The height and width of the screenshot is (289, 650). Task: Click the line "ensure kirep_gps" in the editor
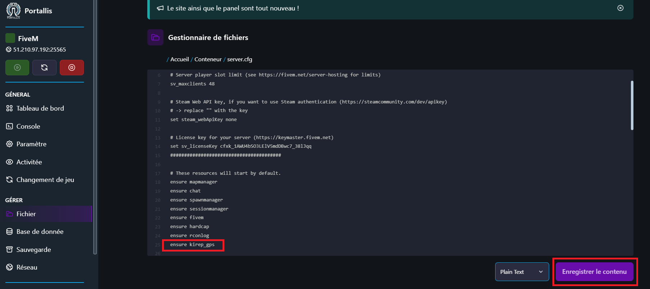192,245
